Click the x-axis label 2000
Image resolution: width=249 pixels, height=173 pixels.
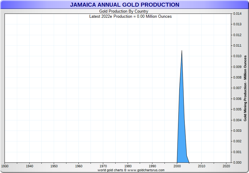(x=177, y=166)
